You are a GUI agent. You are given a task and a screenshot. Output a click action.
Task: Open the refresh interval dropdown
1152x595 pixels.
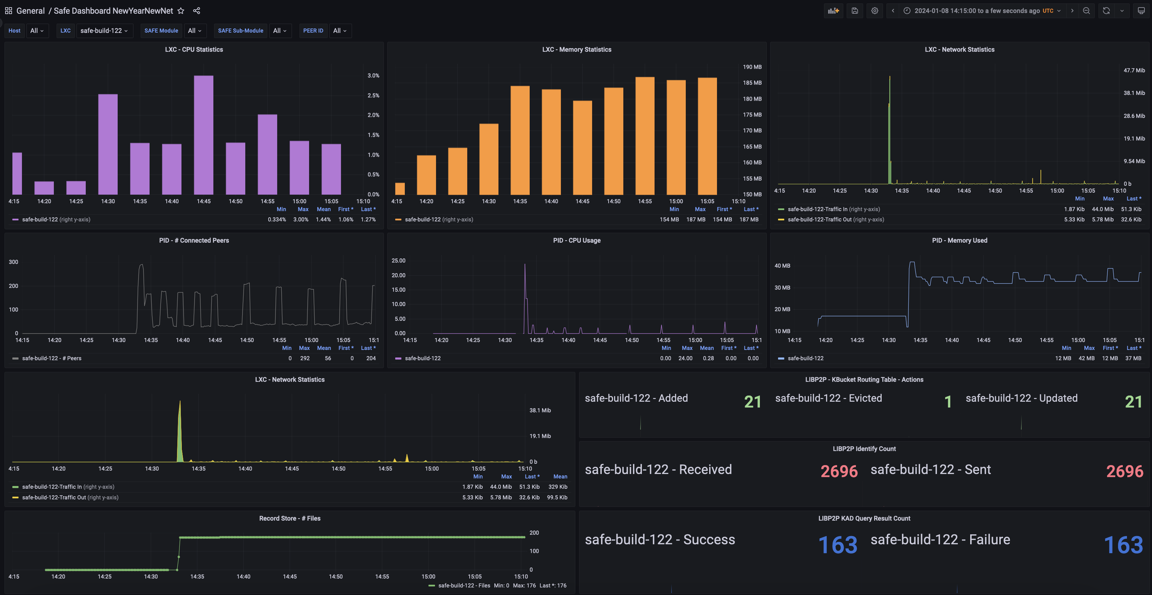point(1122,11)
